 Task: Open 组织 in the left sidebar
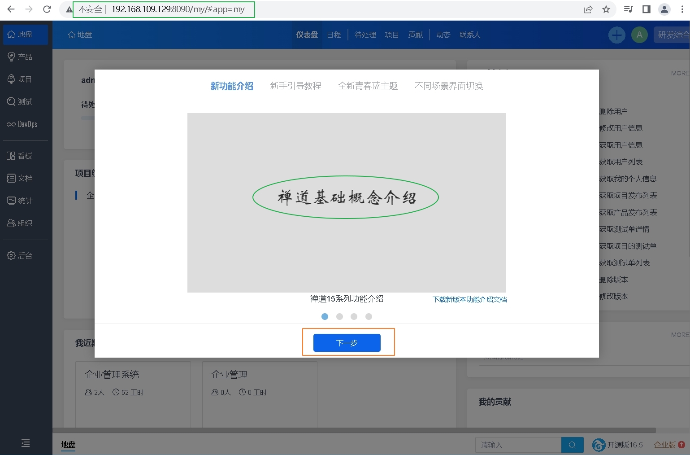(26, 223)
